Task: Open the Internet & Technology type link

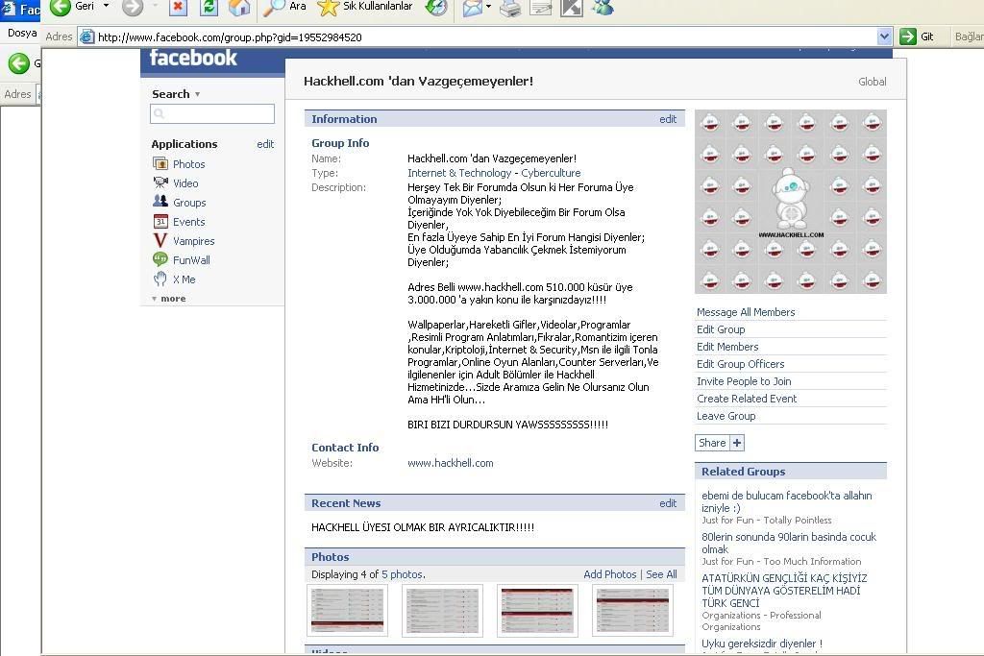Action: [x=459, y=173]
